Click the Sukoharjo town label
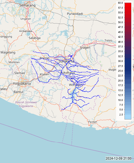Image resolution: width=134 pixels, height=163 pixels. tap(68, 73)
